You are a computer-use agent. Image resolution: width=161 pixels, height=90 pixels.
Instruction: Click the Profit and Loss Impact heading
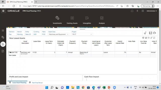coord(19,77)
